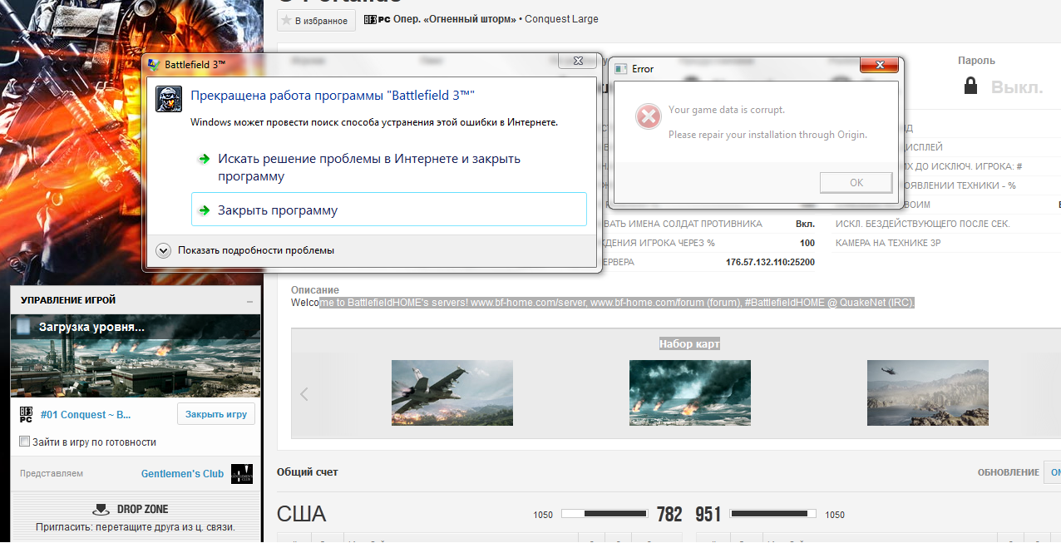Image resolution: width=1061 pixels, height=543 pixels.
Task: Select the jet fighter map thumbnail
Action: point(452,392)
